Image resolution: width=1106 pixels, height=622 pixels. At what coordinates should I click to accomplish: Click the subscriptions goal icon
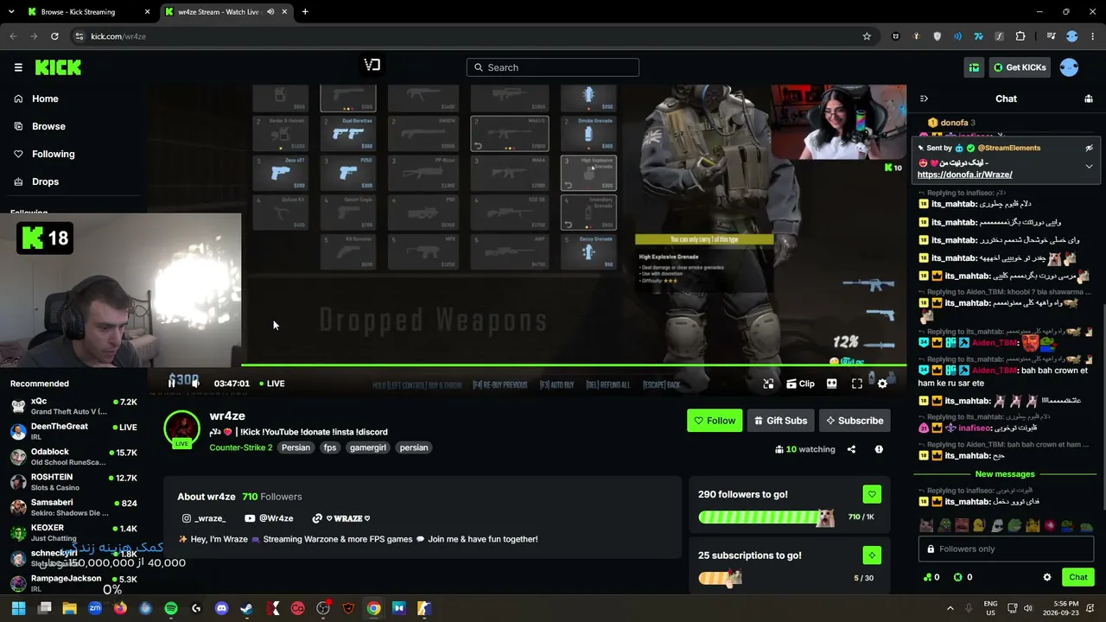click(872, 555)
